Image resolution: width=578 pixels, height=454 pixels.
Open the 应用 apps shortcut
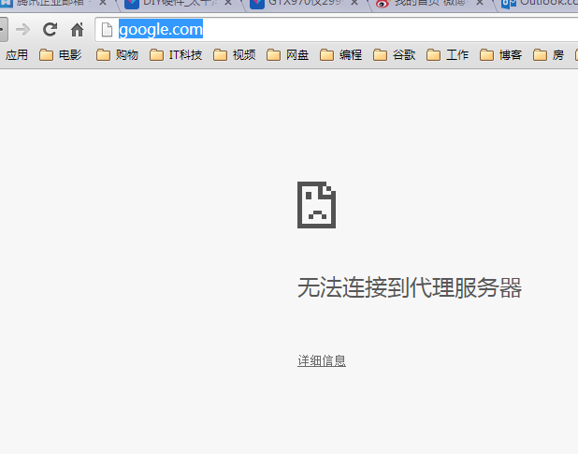pyautogui.click(x=17, y=55)
